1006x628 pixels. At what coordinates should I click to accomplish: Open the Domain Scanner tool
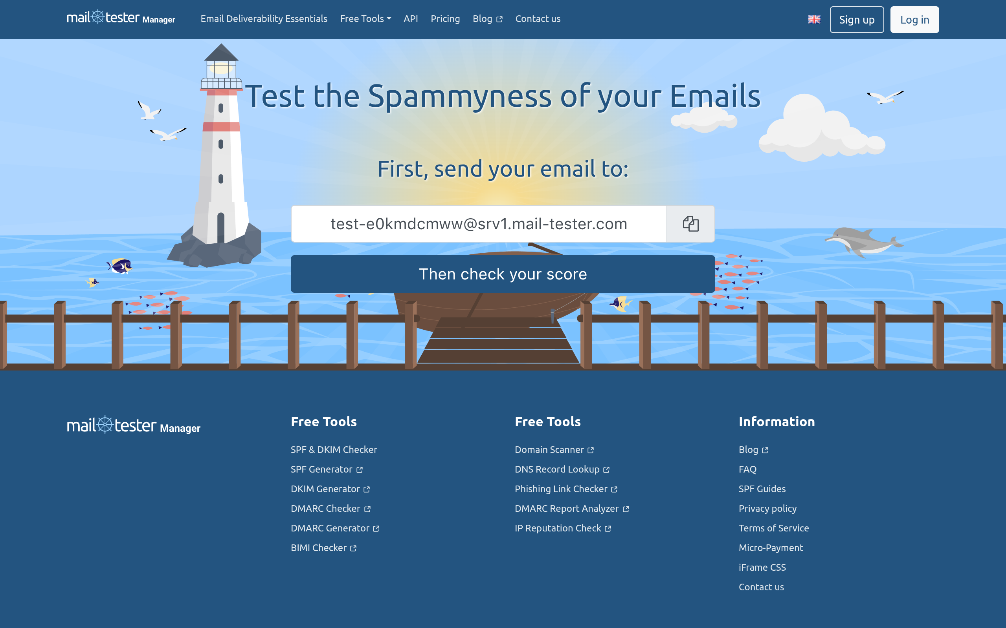point(554,449)
